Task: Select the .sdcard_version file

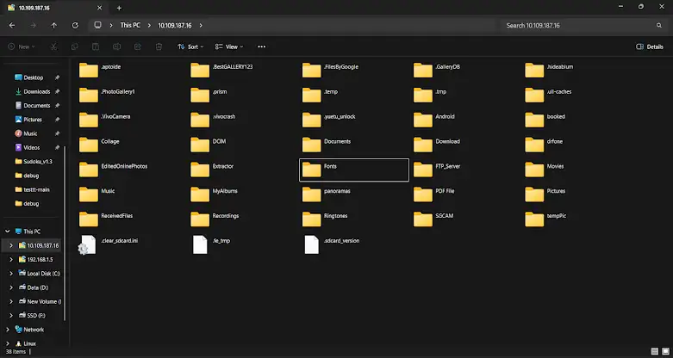Action: point(332,244)
